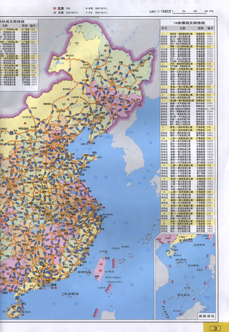
Task: Click the 南沙群岛 label in the inset
Action: (x=183, y=295)
